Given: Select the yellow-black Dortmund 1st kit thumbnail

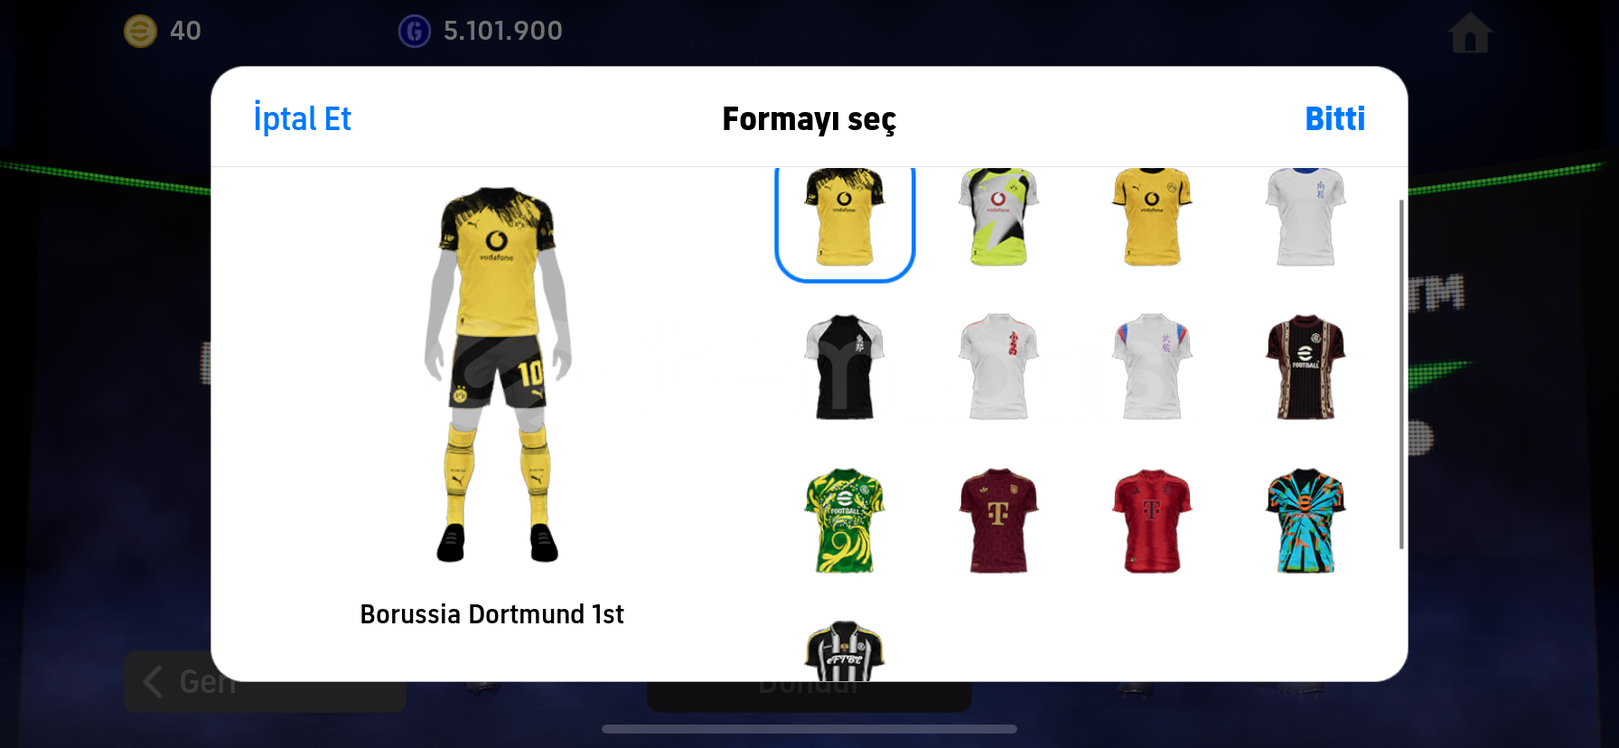Looking at the screenshot, I should (x=845, y=217).
